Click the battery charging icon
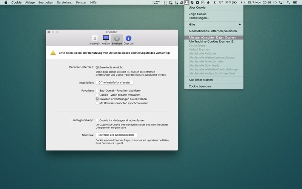This screenshot has width=302, height=189. (234, 2)
